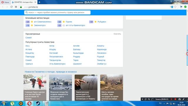Click the green checkmark extension icon

point(185,7)
